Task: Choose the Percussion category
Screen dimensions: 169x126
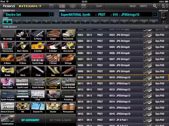Action: click(x=68, y=108)
